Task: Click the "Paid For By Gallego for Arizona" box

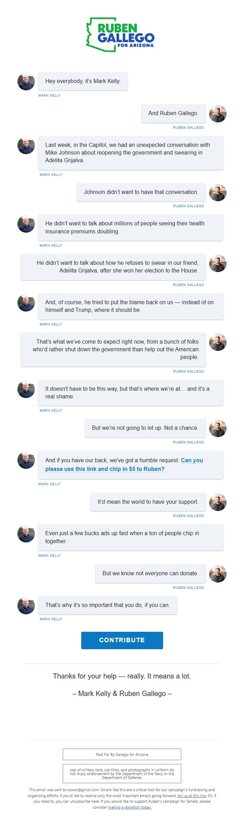Action: coord(122,755)
